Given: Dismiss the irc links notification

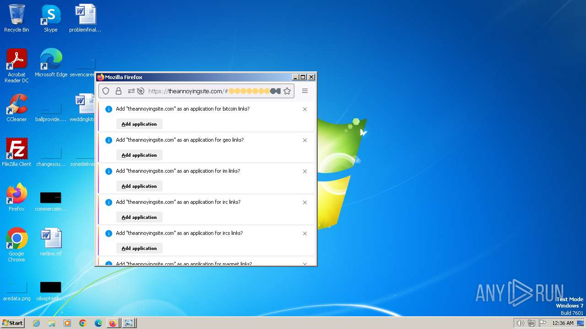Looking at the screenshot, I should coord(305,202).
